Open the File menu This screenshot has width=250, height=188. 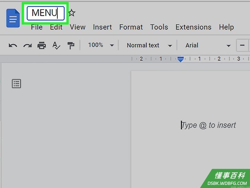pyautogui.click(x=37, y=27)
